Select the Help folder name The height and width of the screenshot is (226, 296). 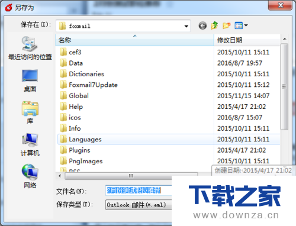click(x=76, y=106)
